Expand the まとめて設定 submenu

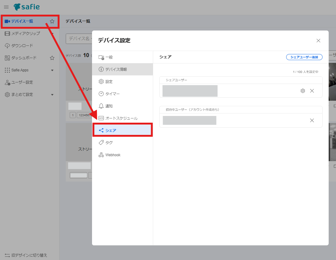[52, 95]
